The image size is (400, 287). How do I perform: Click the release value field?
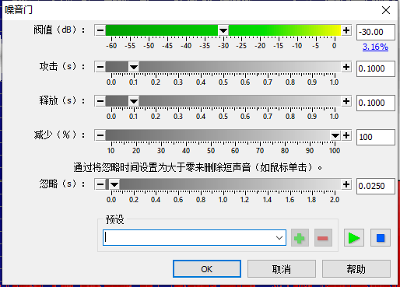point(376,103)
